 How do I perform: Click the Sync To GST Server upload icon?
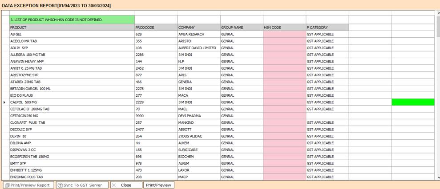tap(60, 185)
